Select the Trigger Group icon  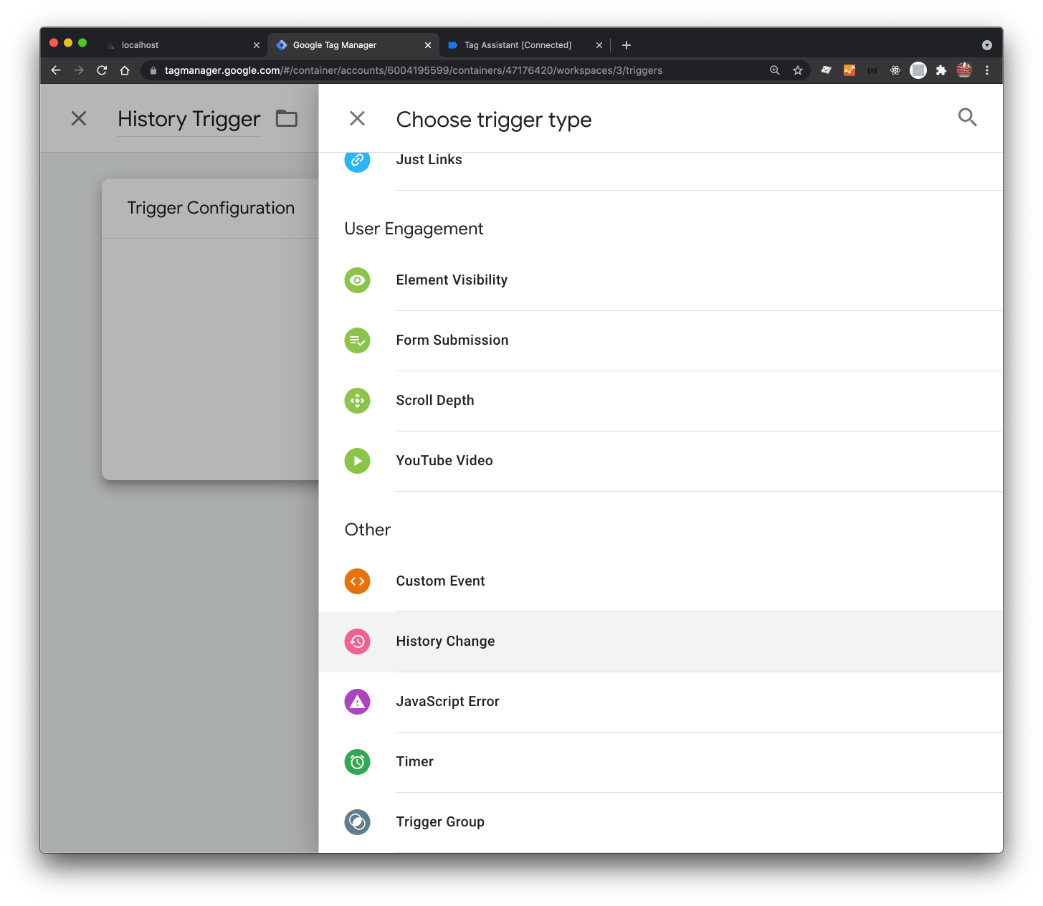point(357,822)
